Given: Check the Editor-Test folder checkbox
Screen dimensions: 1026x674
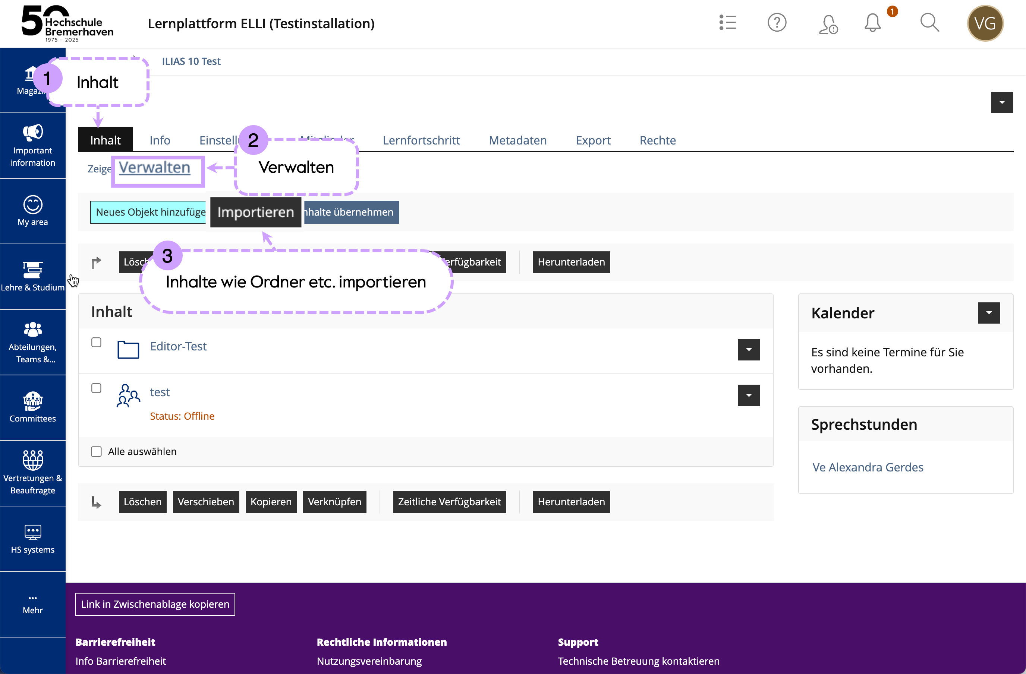Looking at the screenshot, I should coord(96,342).
